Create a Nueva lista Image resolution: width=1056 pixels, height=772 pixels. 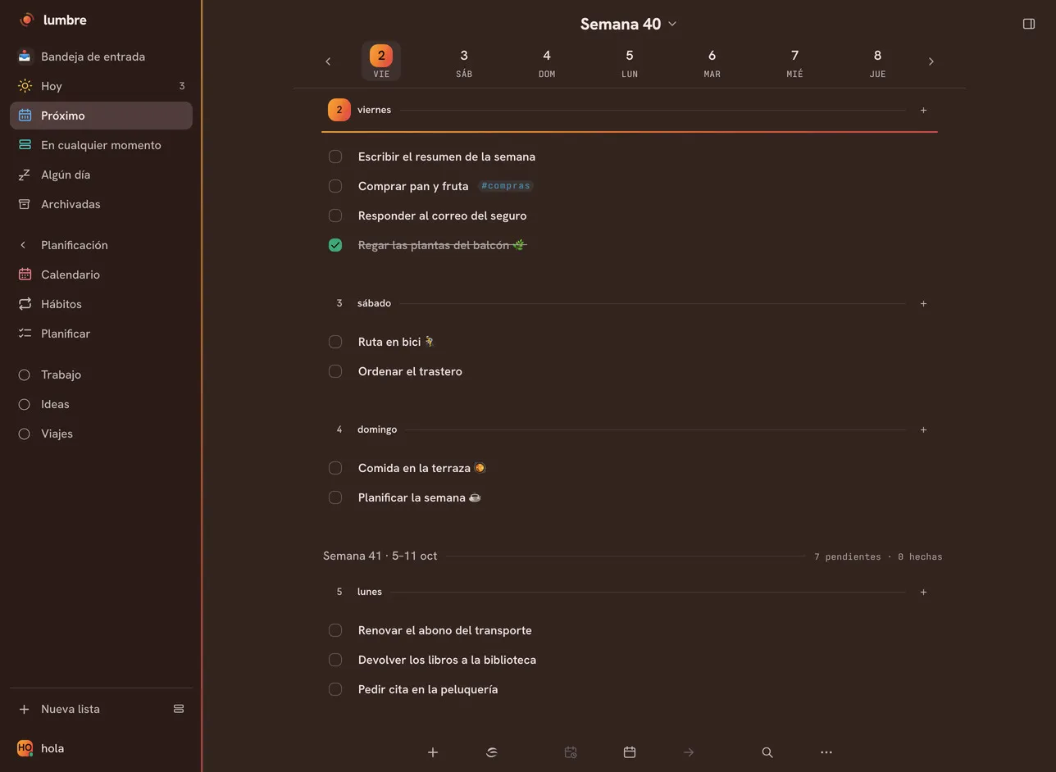point(71,709)
